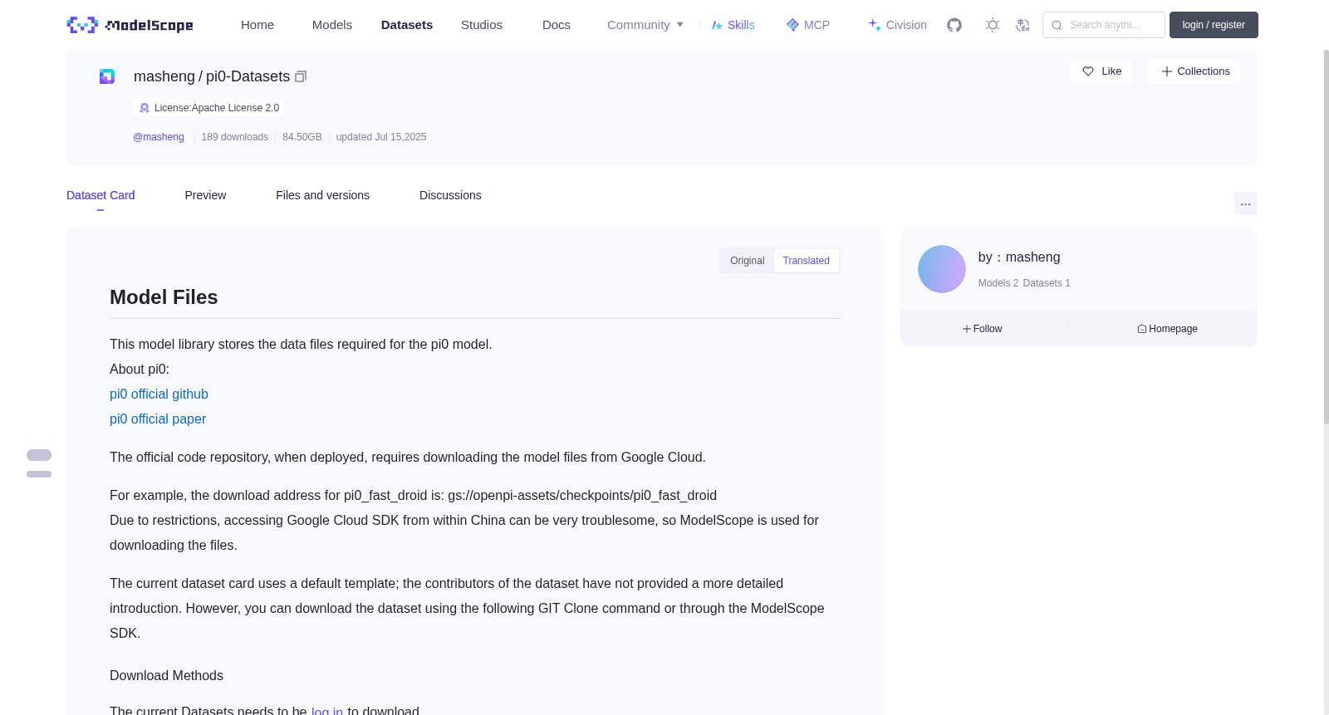Image resolution: width=1329 pixels, height=715 pixels.
Task: Click the Skills sparkle icon
Action: [x=717, y=25]
